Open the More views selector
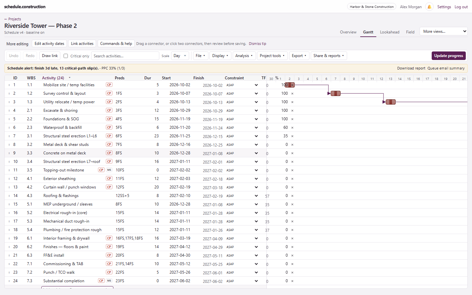 [x=443, y=31]
